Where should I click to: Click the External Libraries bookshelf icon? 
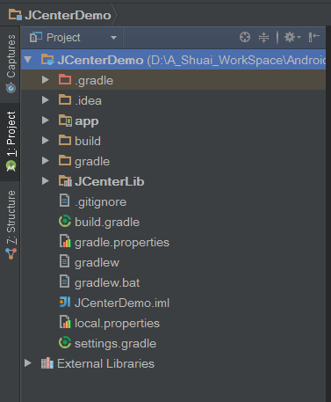pos(47,363)
